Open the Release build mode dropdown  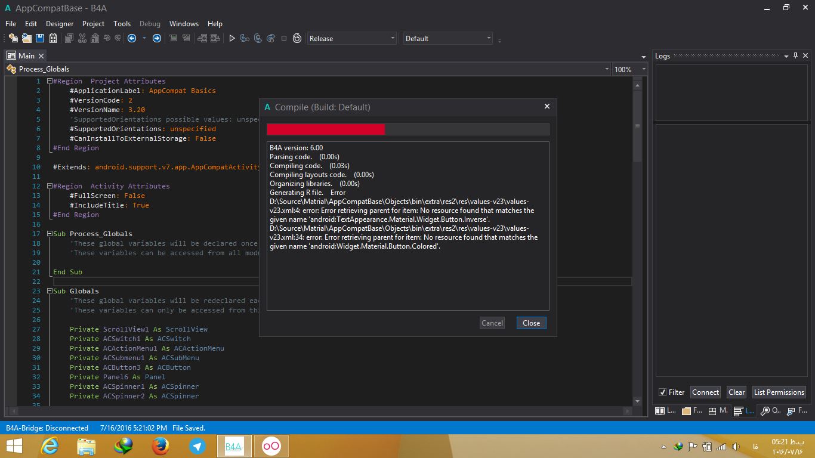351,38
